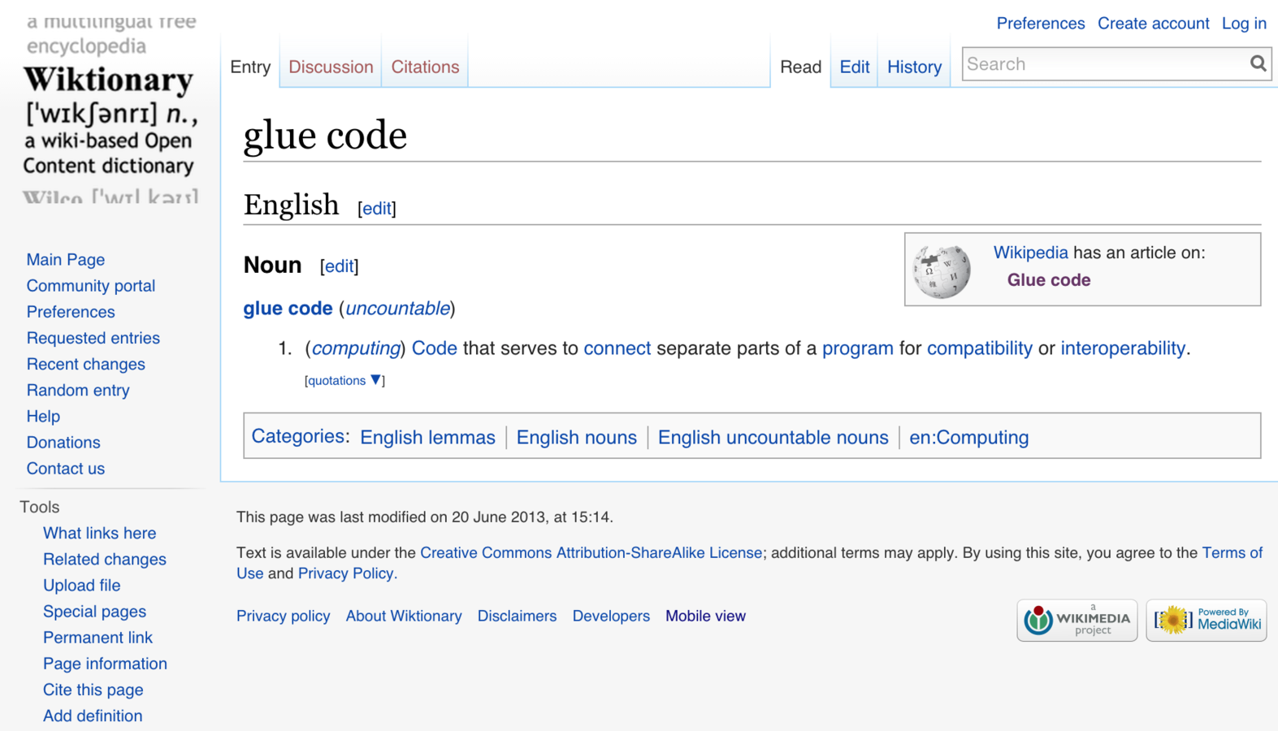Screen dimensions: 1278x731
Task: Open the History tab
Action: click(x=914, y=67)
